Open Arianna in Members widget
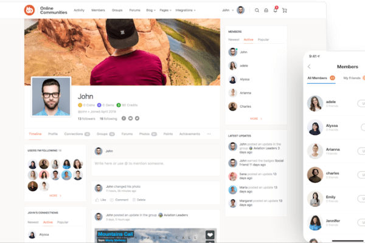The image size is (365, 243). [240, 93]
